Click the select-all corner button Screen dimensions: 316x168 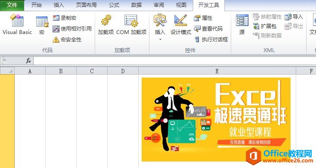tap(7, 71)
